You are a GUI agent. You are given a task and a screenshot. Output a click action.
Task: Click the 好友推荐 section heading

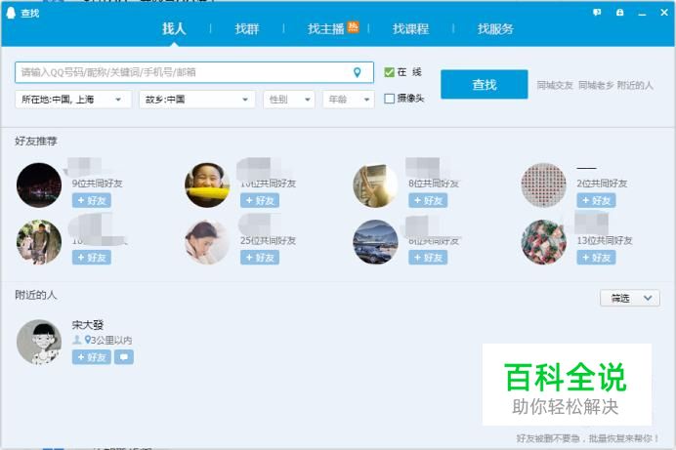point(36,142)
